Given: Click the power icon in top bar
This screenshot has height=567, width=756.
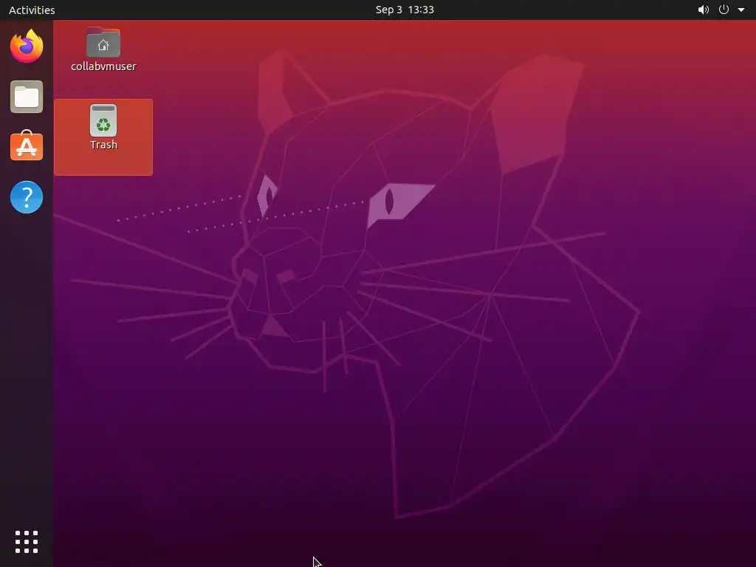Looking at the screenshot, I should point(724,10).
